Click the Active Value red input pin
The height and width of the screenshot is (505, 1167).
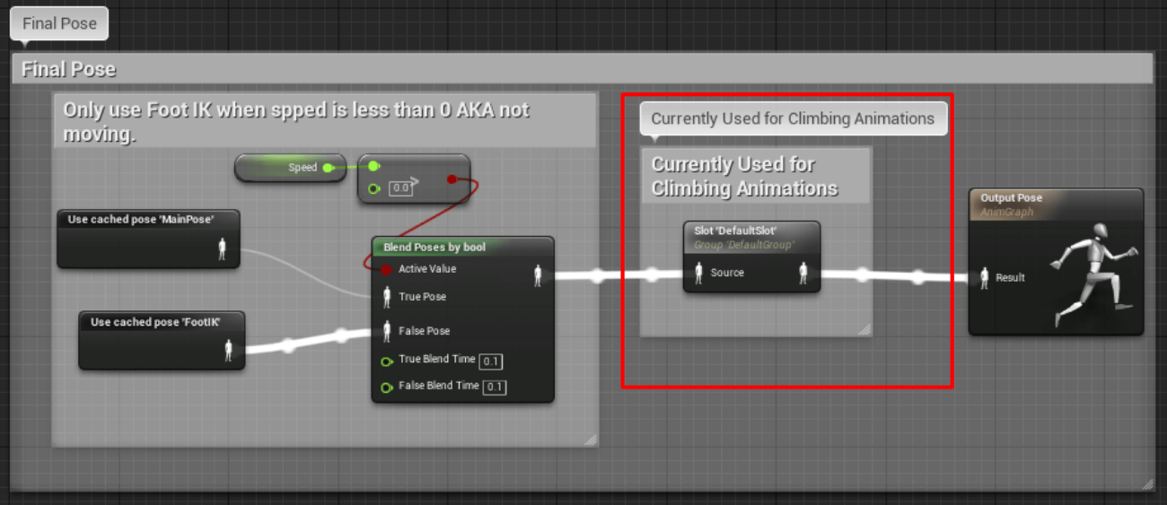coord(387,269)
